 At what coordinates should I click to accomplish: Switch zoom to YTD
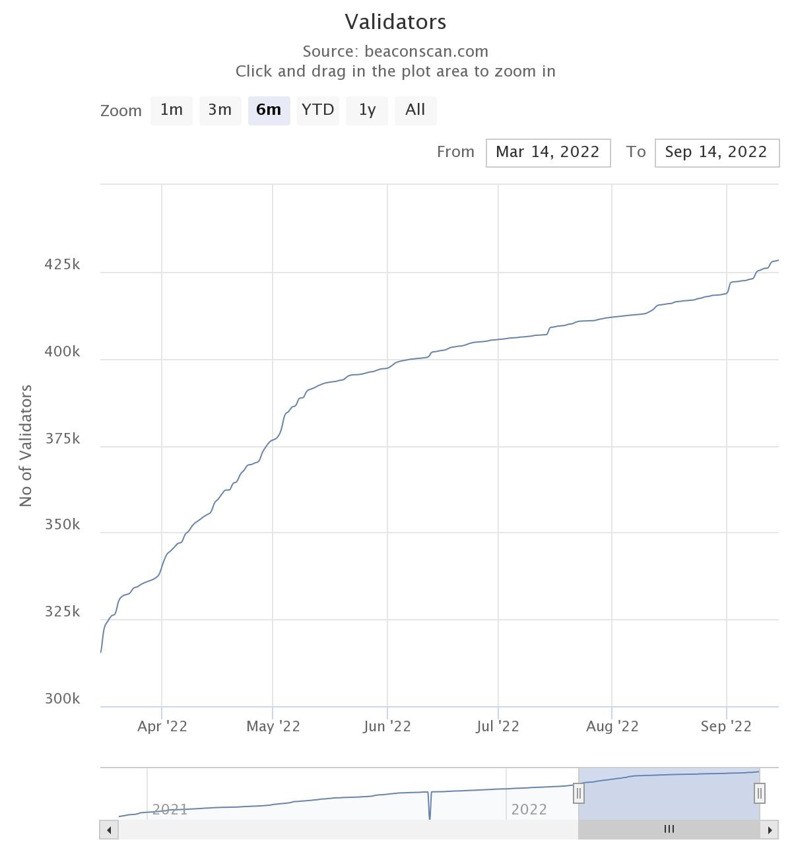coord(317,110)
